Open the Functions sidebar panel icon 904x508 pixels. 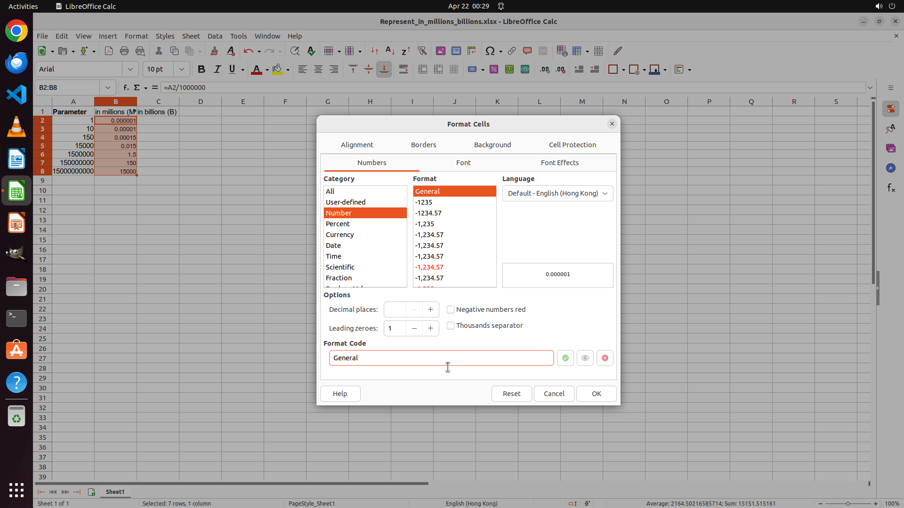[x=891, y=188]
